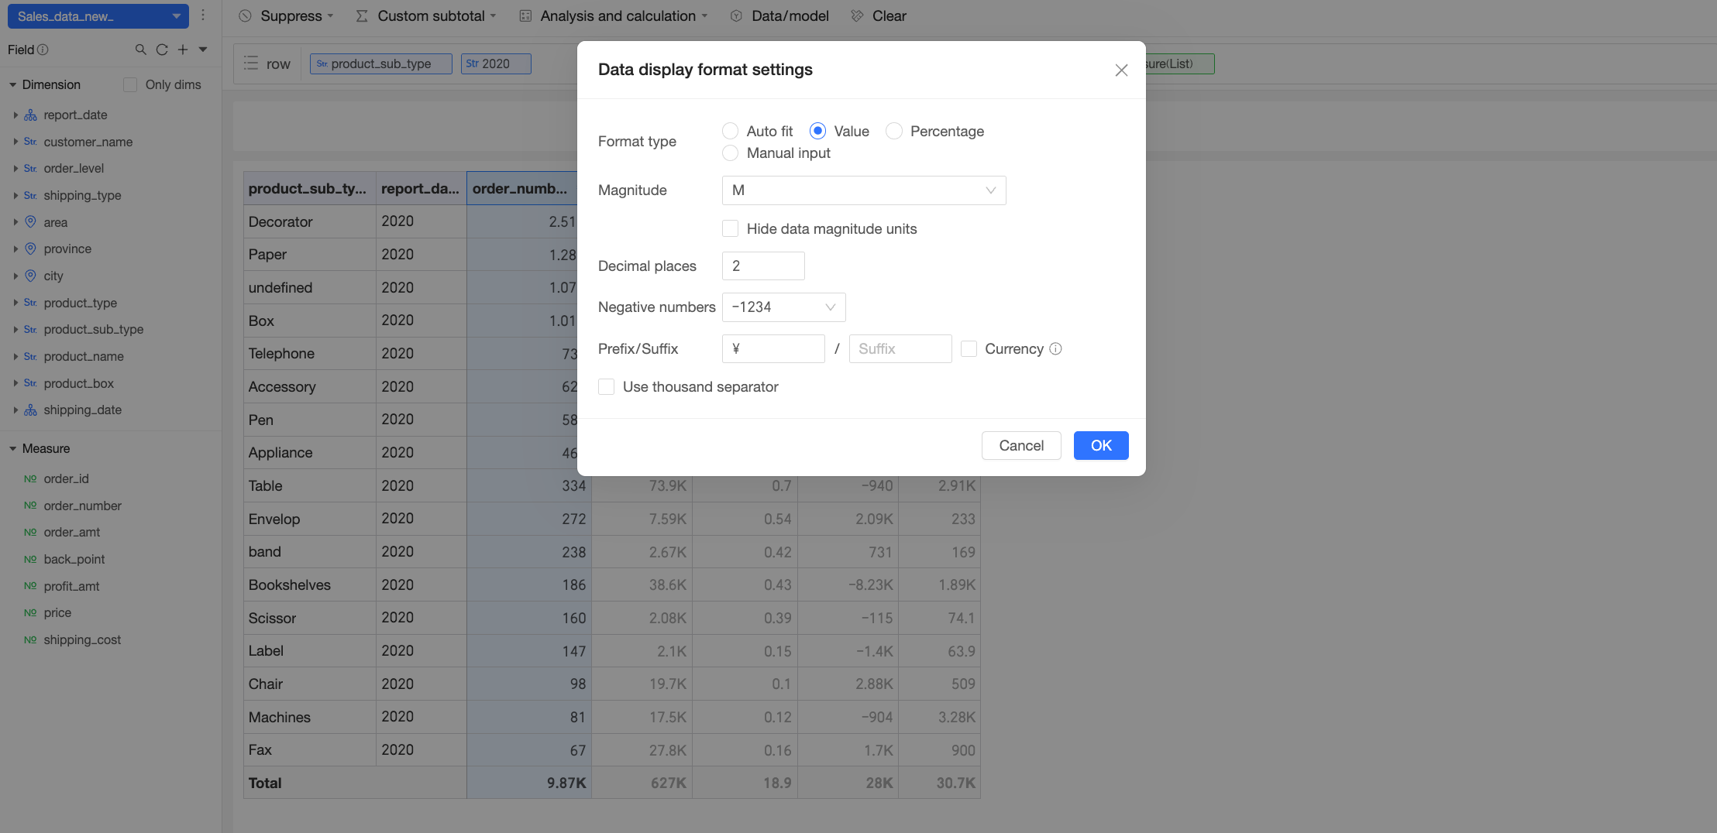Open the Suppress menu
The height and width of the screenshot is (833, 1717).
pos(286,15)
